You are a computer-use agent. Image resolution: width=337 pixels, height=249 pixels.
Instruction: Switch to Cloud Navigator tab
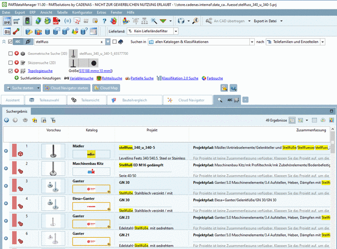pyautogui.click(x=188, y=100)
